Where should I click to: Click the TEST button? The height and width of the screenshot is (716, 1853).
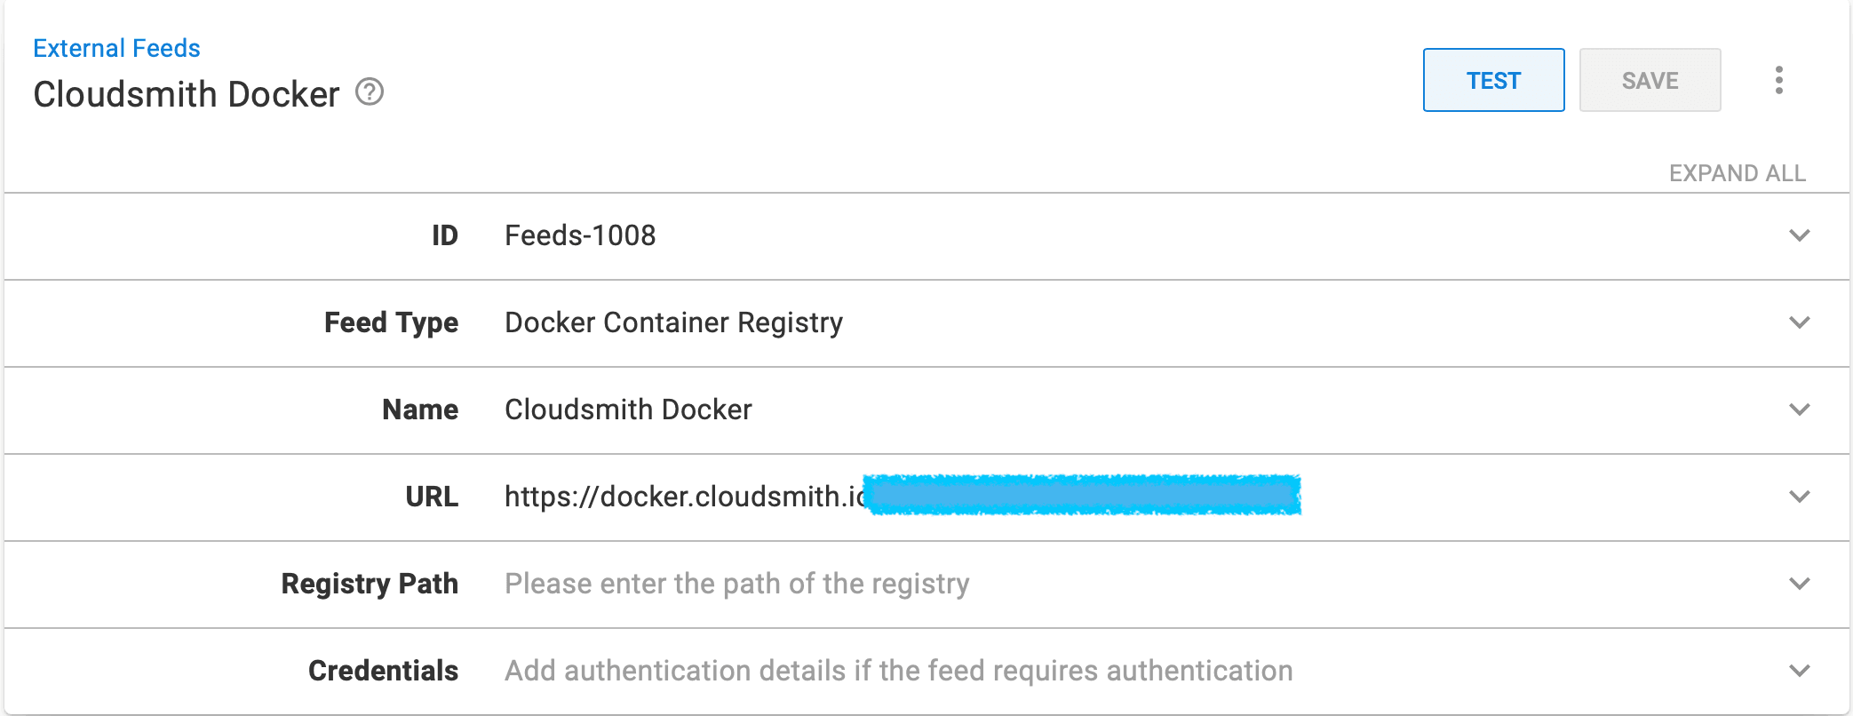(x=1493, y=80)
